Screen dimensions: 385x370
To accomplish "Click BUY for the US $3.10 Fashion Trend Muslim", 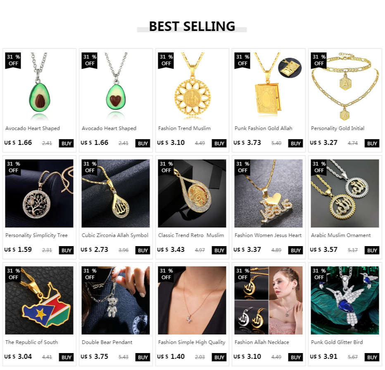I will (219, 143).
